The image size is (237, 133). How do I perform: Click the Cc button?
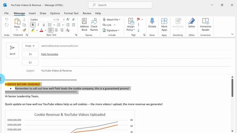[x=30, y=62]
